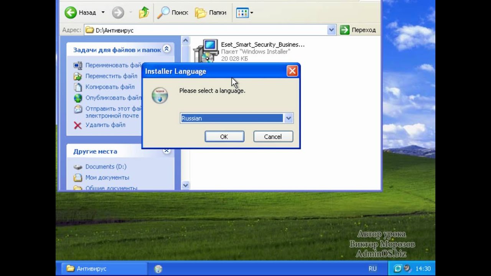
Task: Click the Мои документы folder icon
Action: pos(78,177)
